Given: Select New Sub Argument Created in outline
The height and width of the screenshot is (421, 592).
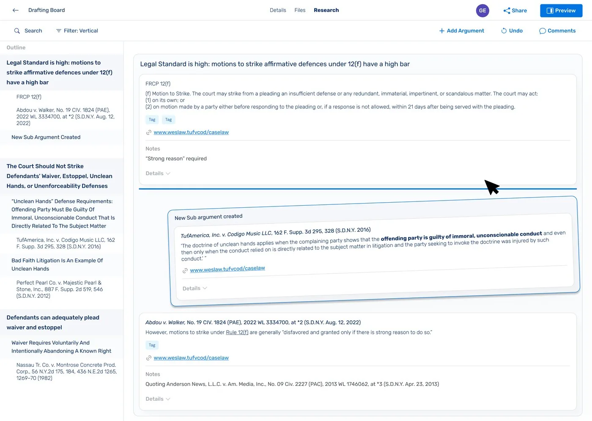Looking at the screenshot, I should click(x=46, y=137).
